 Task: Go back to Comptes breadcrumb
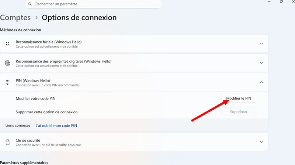15,17
